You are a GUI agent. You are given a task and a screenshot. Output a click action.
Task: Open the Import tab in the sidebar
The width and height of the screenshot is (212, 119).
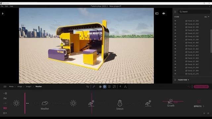[5, 93]
